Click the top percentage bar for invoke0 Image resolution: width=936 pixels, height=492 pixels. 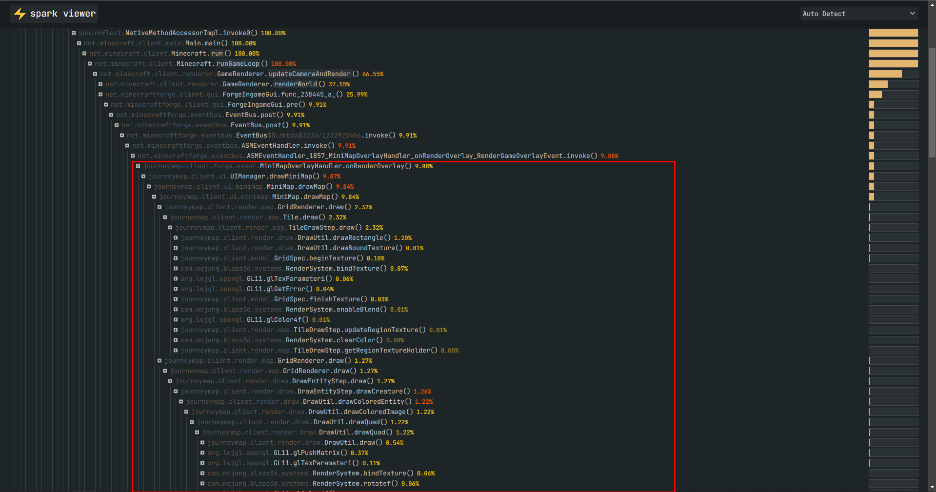tap(893, 33)
